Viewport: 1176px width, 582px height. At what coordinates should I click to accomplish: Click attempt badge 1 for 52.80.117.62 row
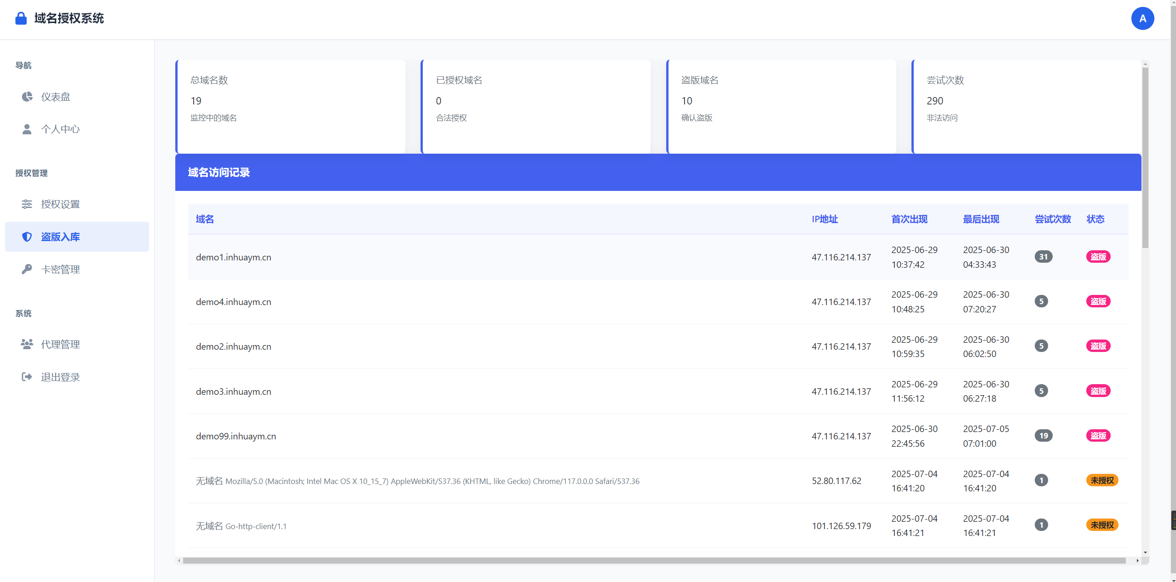[1041, 480]
